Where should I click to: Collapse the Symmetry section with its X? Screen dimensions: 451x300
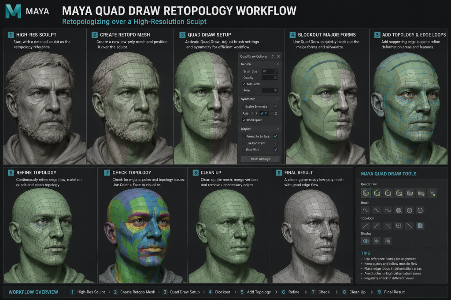click(x=278, y=99)
